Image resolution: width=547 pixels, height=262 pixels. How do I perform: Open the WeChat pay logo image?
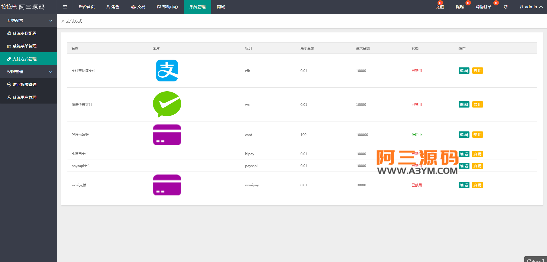pos(167,104)
